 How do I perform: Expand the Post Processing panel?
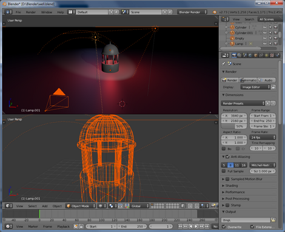223,199
